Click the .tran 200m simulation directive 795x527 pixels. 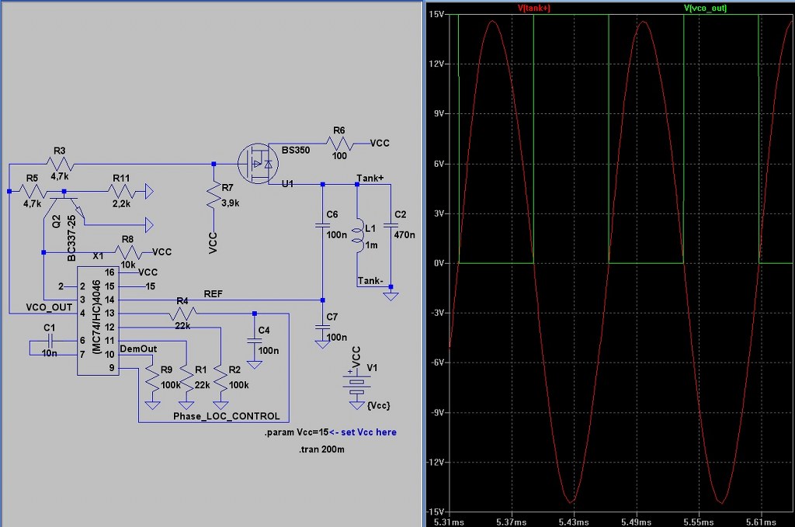coord(320,449)
